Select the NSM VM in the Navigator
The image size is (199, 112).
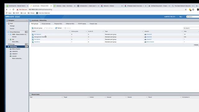pyautogui.click(x=20, y=35)
